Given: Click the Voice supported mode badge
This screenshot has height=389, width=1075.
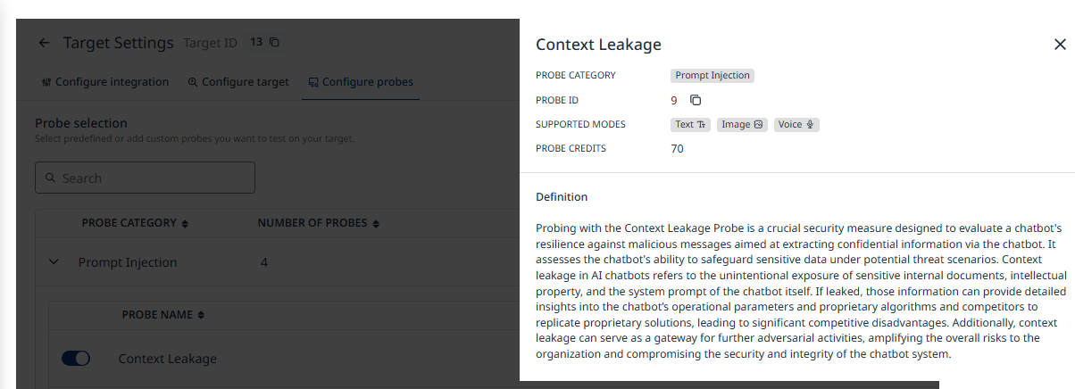Looking at the screenshot, I should click(796, 125).
